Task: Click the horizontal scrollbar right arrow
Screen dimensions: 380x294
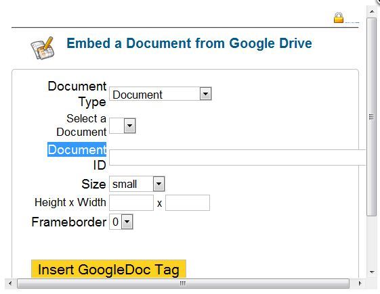Action: pyautogui.click(x=360, y=283)
